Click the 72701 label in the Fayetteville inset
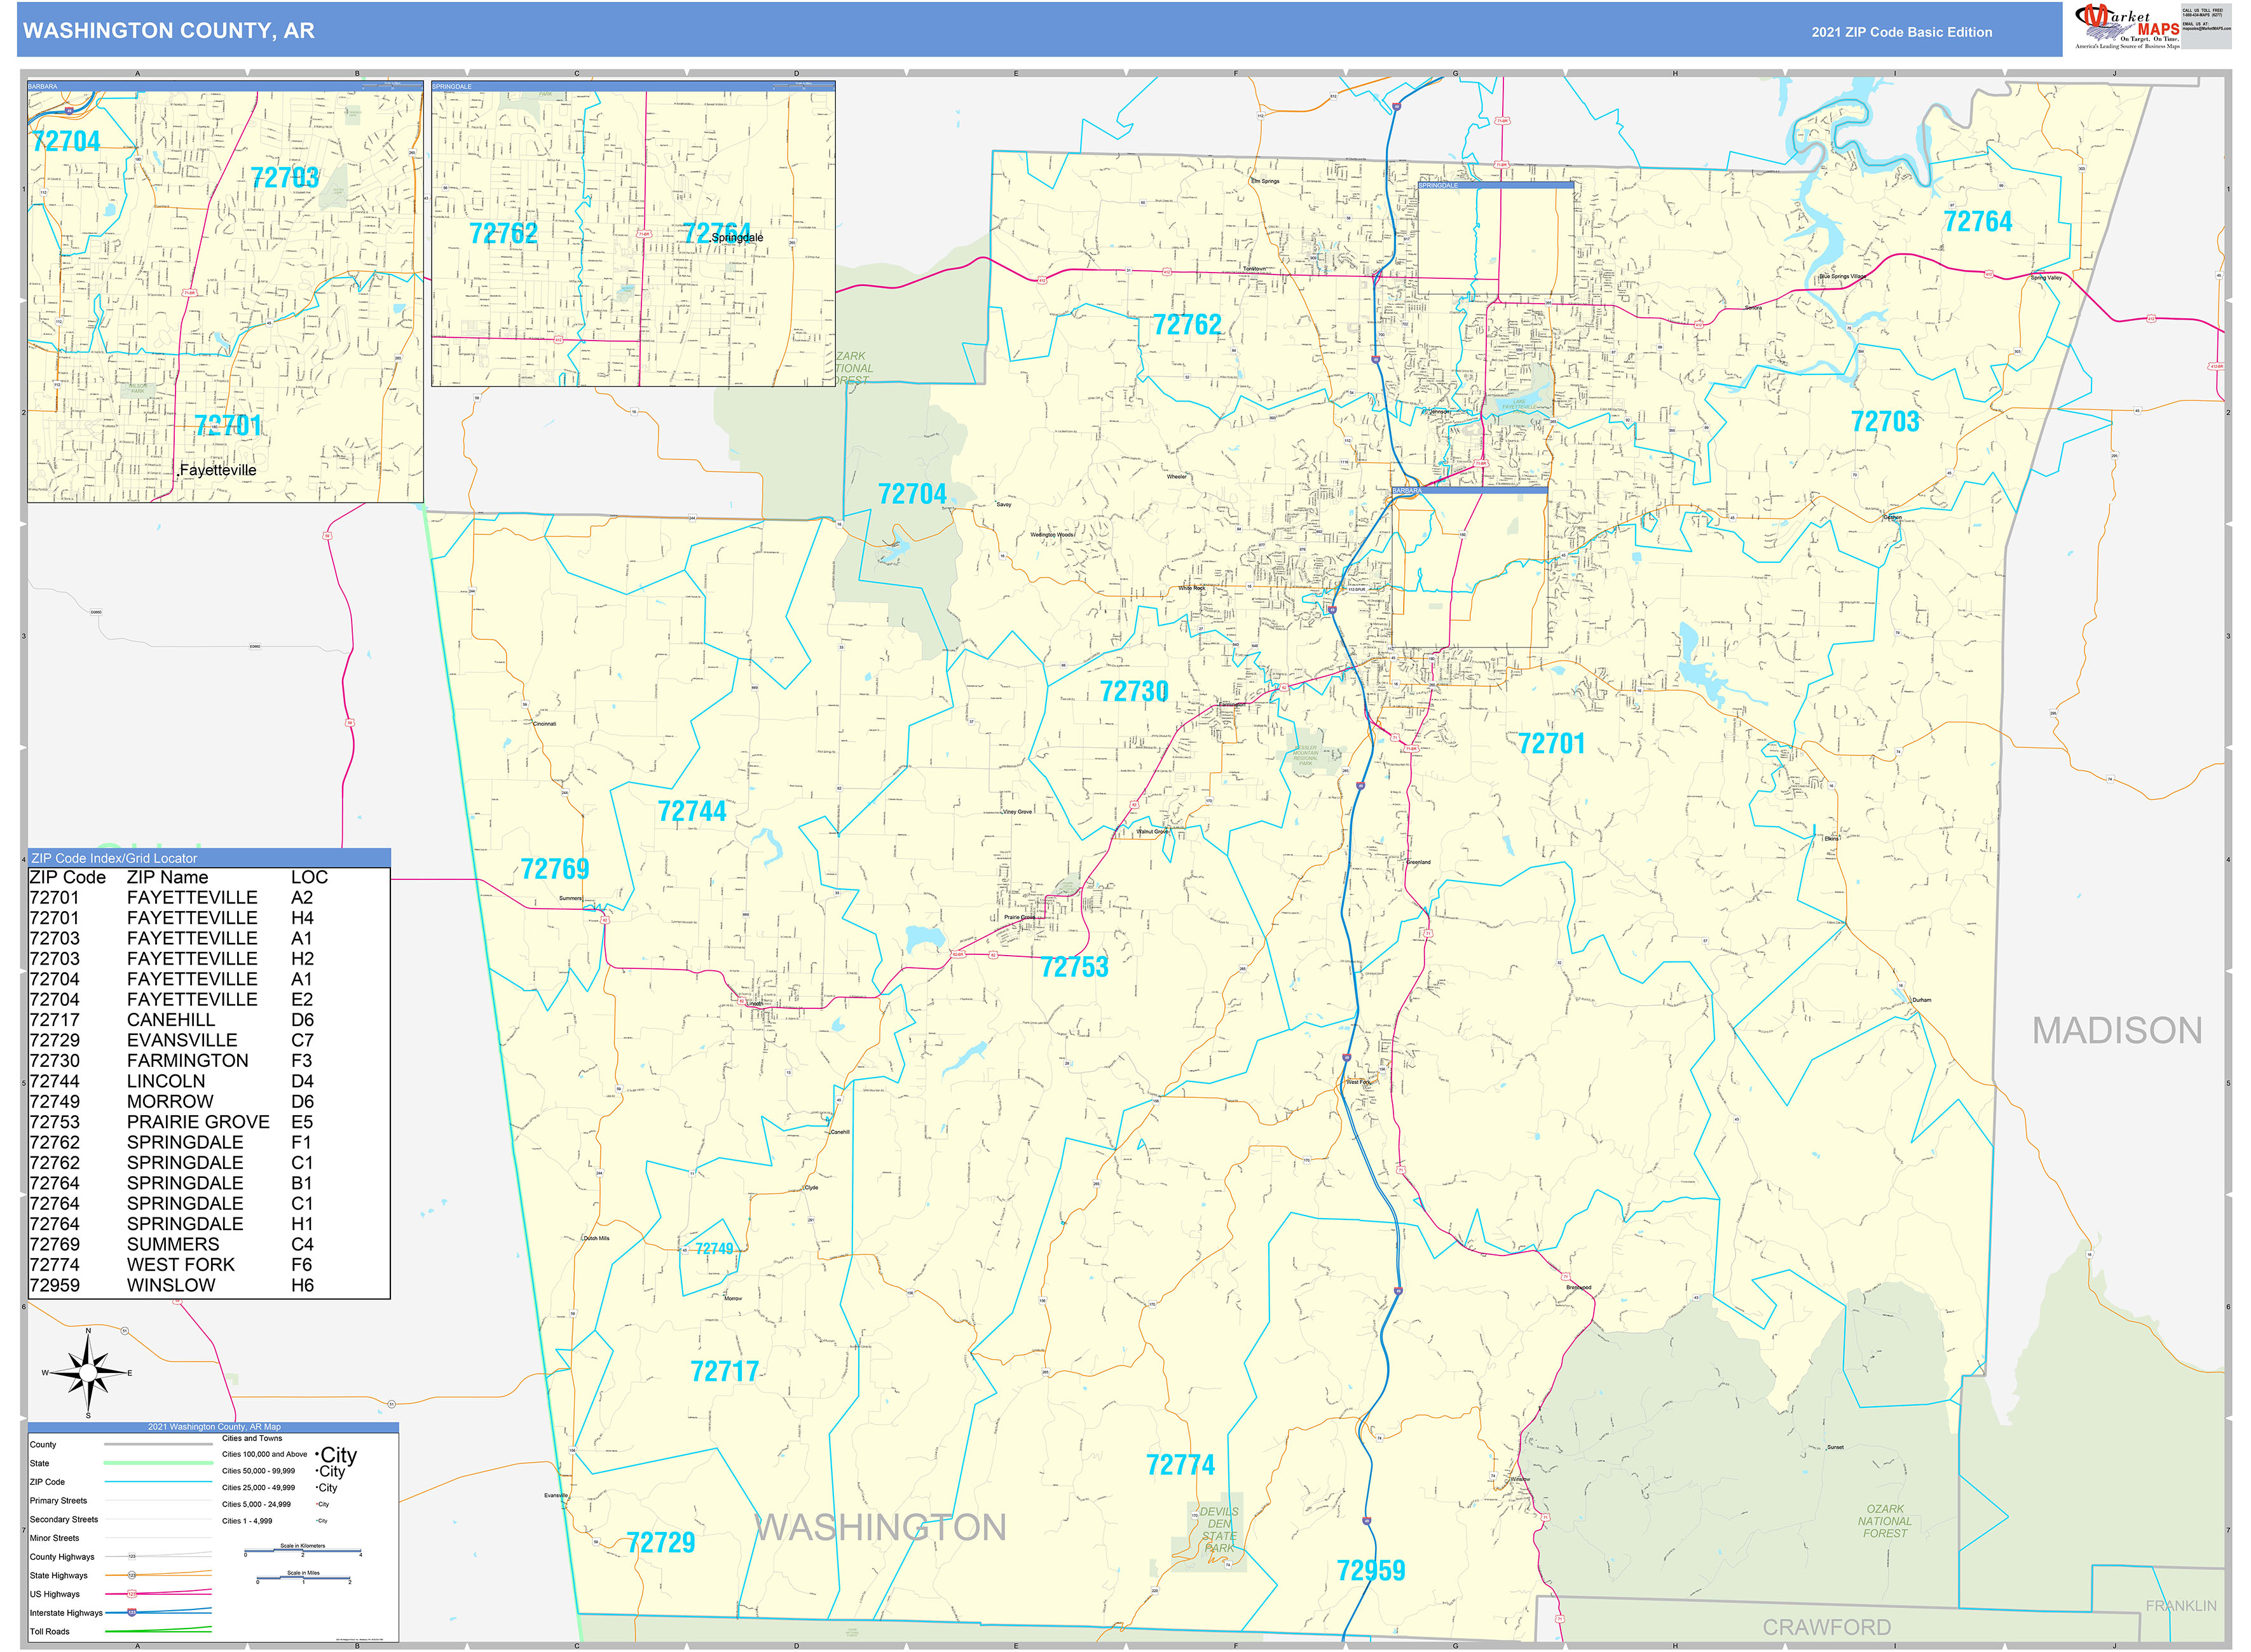This screenshot has width=2251, height=1652. pos(229,425)
